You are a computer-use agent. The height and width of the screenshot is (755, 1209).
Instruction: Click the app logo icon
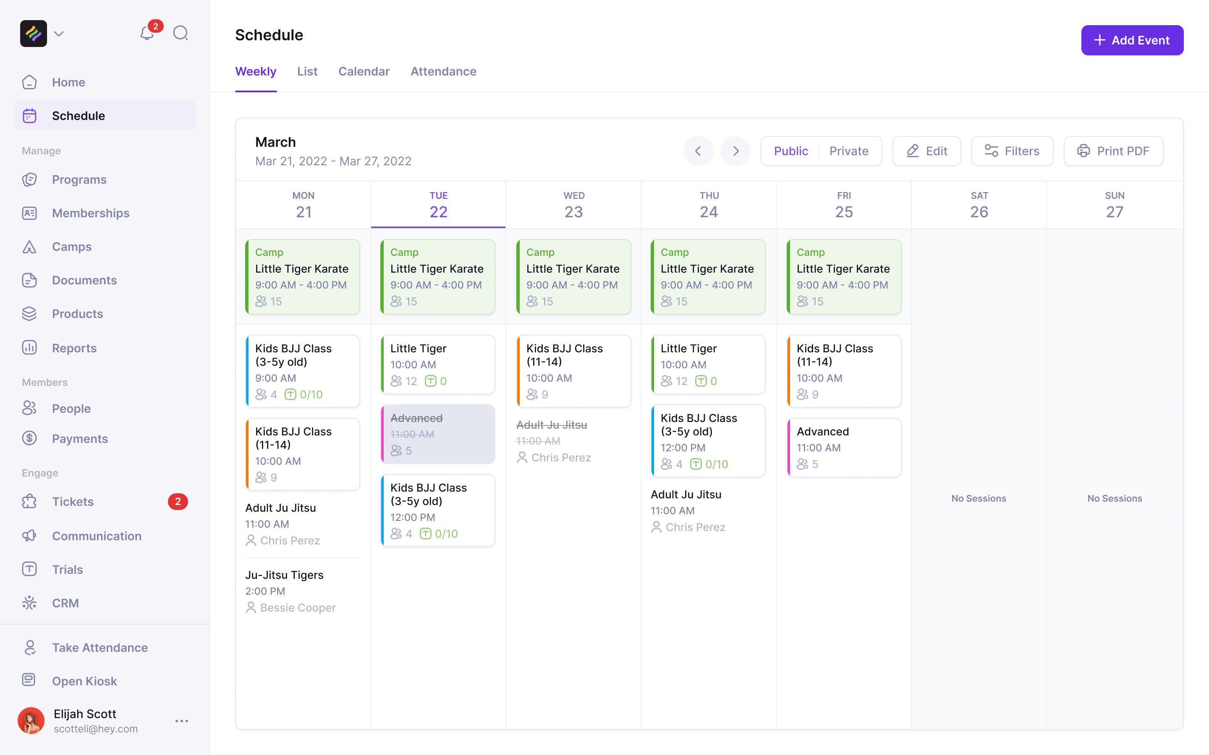[x=34, y=34]
